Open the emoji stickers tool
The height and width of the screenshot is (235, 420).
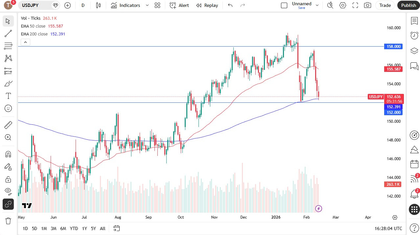coord(8,108)
